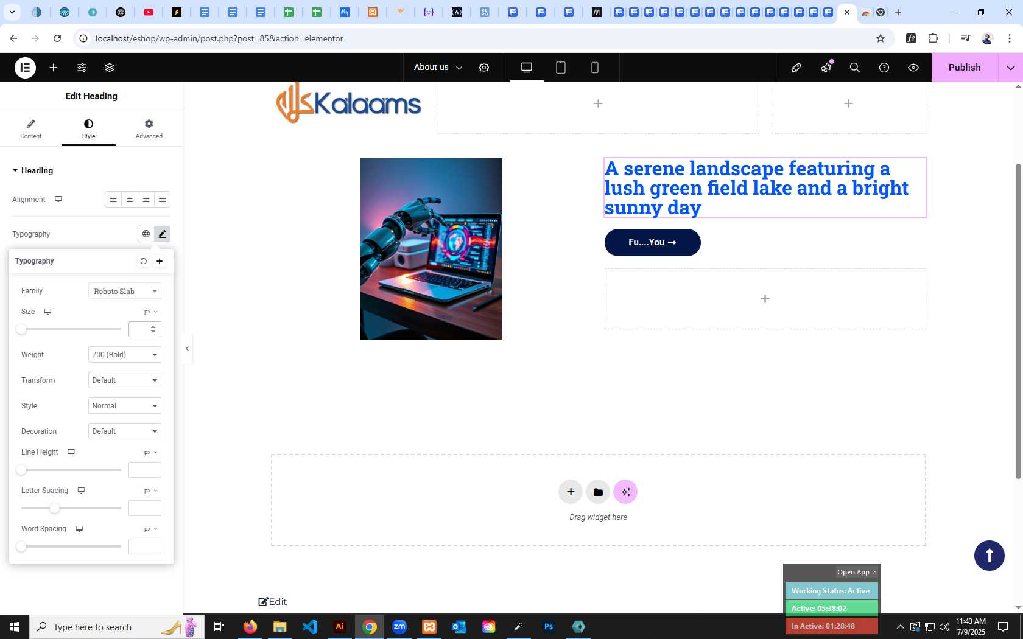The width and height of the screenshot is (1023, 639).
Task: Bookmark this page with star icon
Action: (x=881, y=38)
